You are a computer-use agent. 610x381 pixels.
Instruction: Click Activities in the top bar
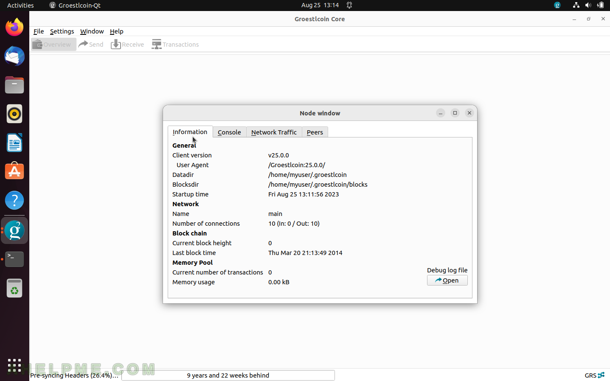click(x=20, y=5)
